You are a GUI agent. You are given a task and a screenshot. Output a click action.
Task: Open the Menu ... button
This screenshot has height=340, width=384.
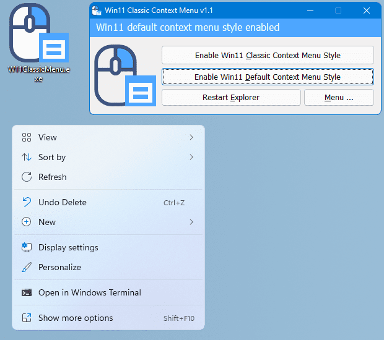click(x=339, y=98)
